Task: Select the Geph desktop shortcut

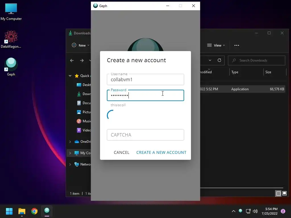Action: coord(11,67)
